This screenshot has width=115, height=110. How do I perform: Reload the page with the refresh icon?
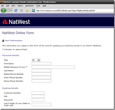[16, 10]
